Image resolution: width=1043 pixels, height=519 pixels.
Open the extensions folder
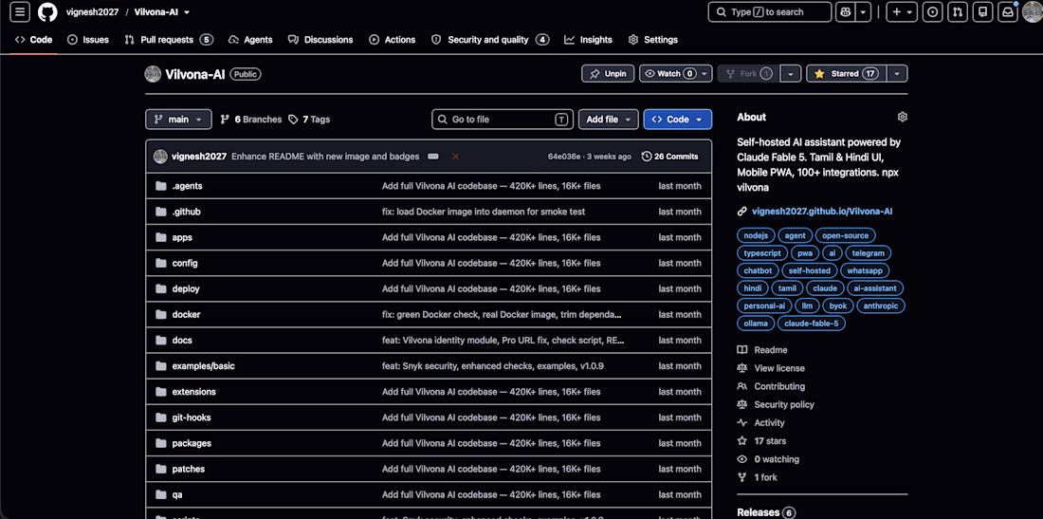click(x=193, y=392)
